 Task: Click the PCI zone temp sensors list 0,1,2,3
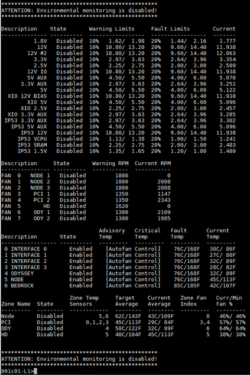pos(97,322)
